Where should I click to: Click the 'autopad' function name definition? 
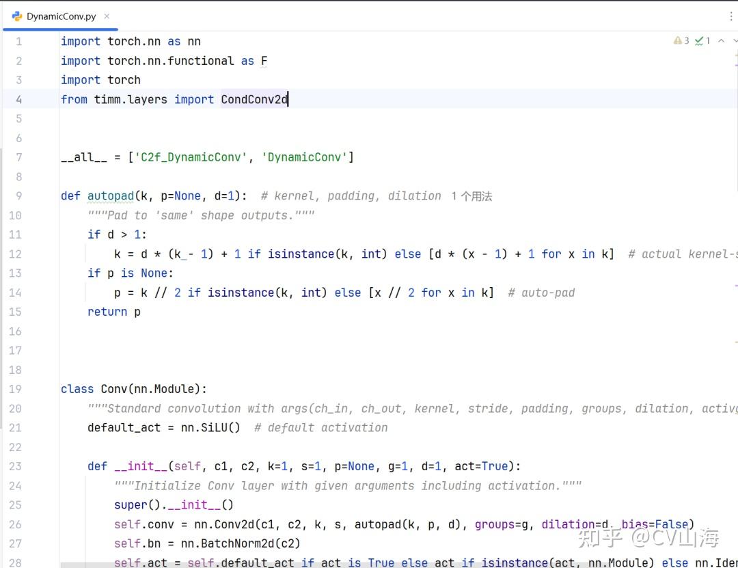(x=111, y=196)
